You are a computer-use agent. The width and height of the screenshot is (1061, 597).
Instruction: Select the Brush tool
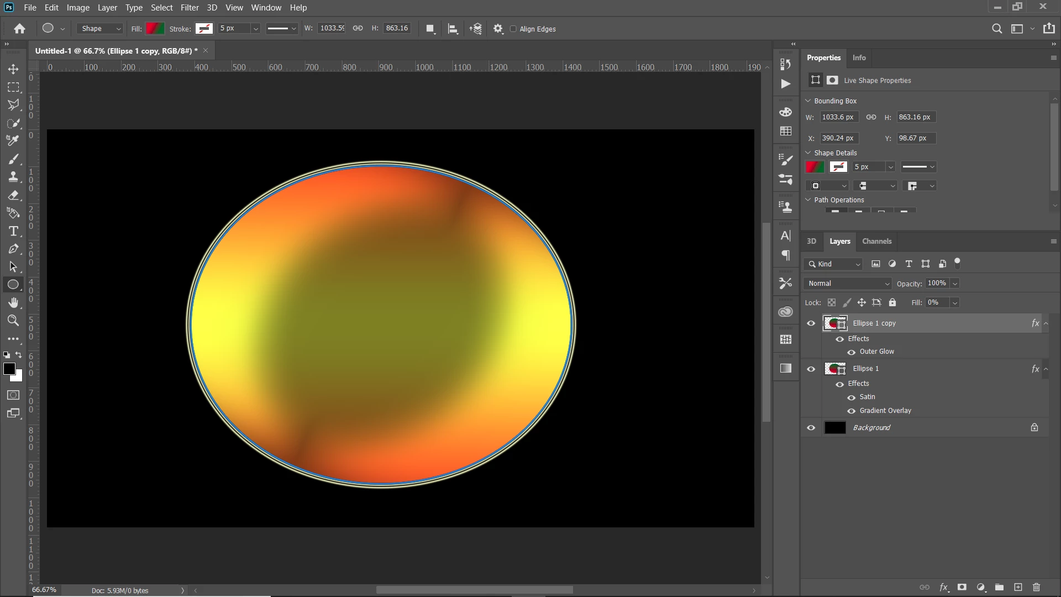point(13,159)
